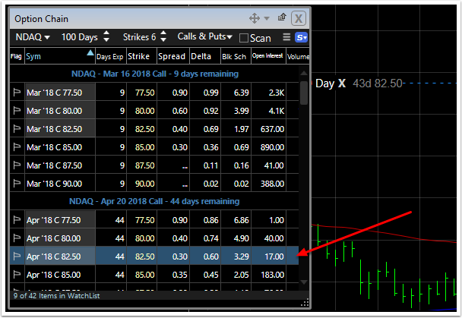Click the move/drag cross icon in Option Chain header

tap(255, 18)
